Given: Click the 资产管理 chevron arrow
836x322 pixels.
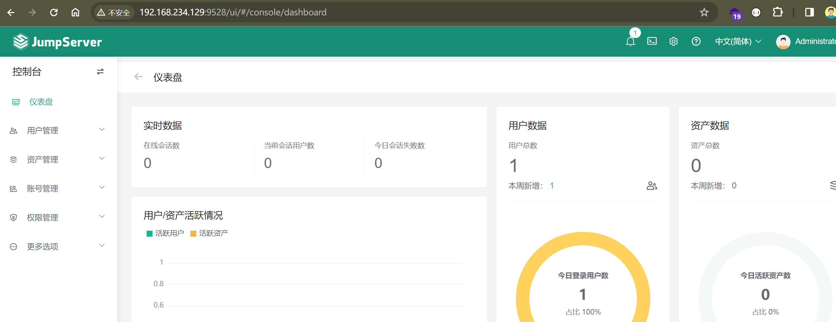Looking at the screenshot, I should [102, 158].
